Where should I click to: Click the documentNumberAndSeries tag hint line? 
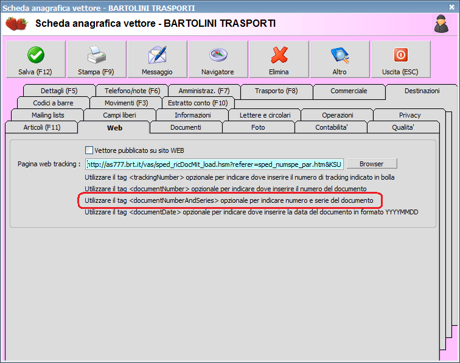click(229, 200)
